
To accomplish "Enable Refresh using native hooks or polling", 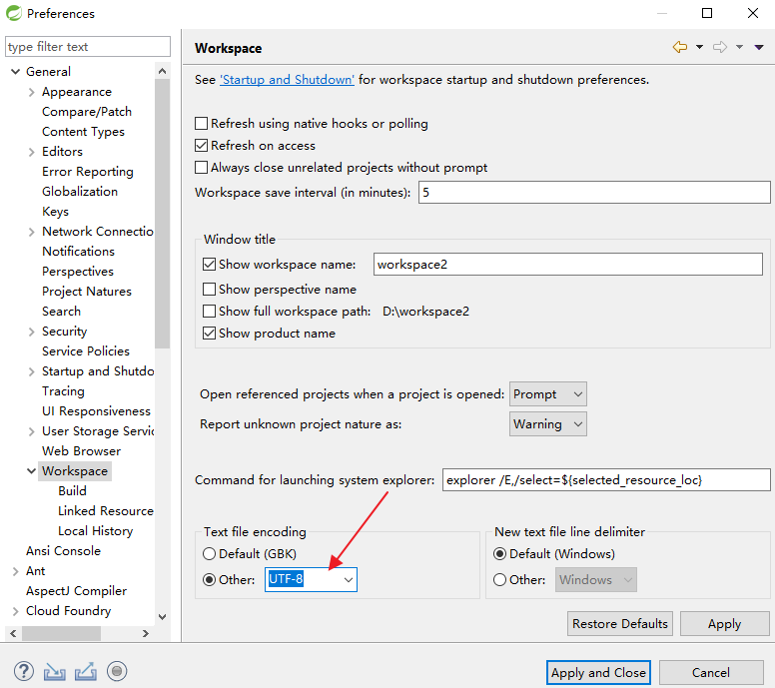I will pyautogui.click(x=202, y=124).
